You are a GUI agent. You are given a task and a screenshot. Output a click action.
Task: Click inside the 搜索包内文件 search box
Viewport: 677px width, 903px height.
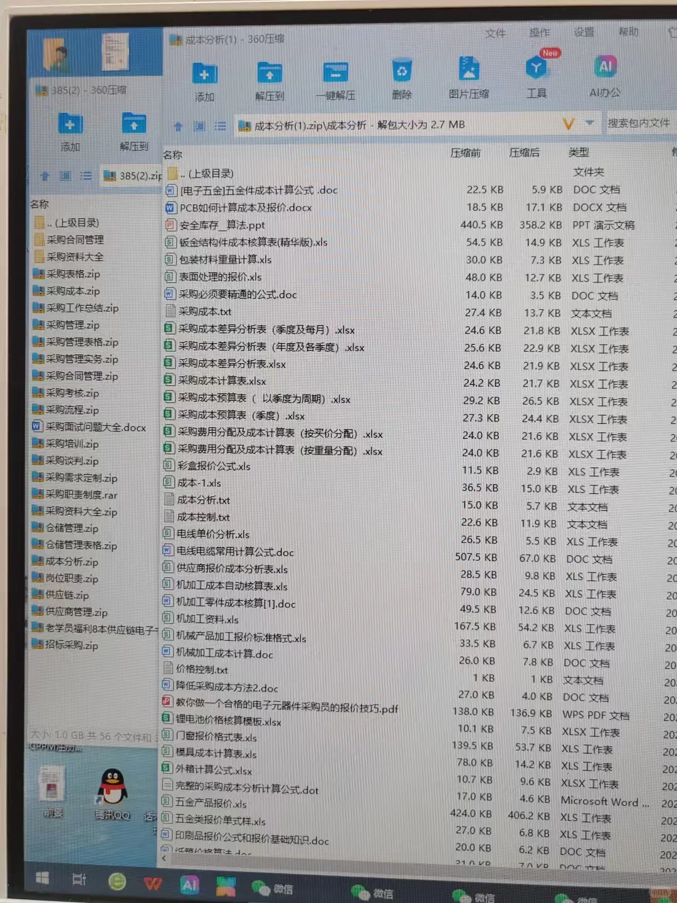click(x=639, y=124)
